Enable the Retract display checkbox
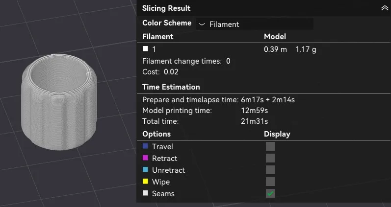 point(270,158)
